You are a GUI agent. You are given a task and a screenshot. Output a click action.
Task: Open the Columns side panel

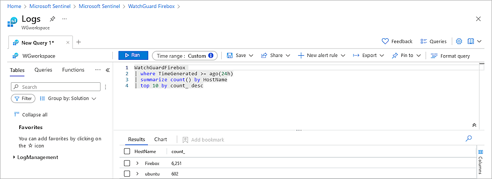tap(480, 162)
